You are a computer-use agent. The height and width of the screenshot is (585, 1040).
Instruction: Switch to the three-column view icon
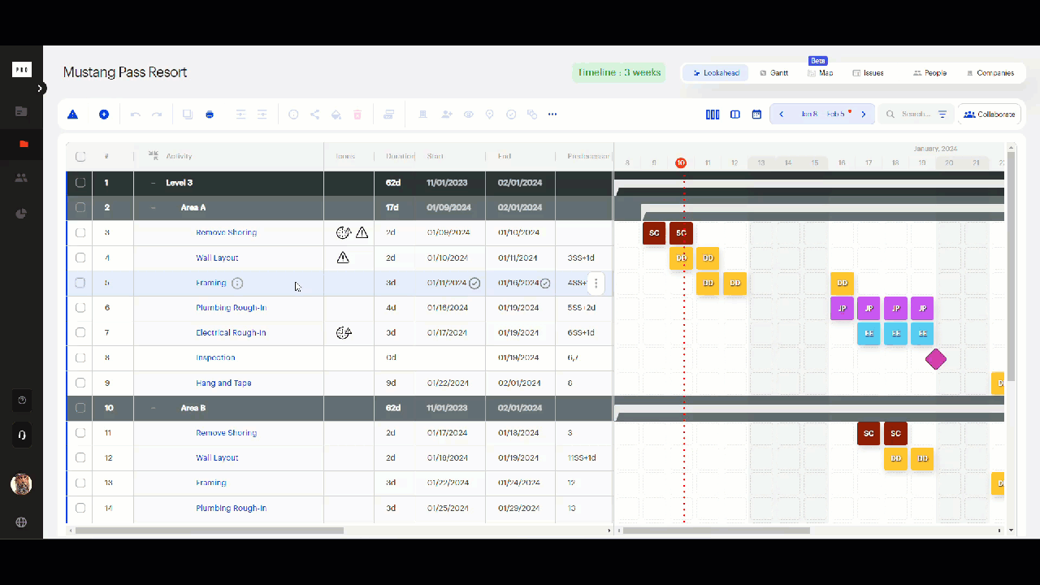(x=713, y=115)
